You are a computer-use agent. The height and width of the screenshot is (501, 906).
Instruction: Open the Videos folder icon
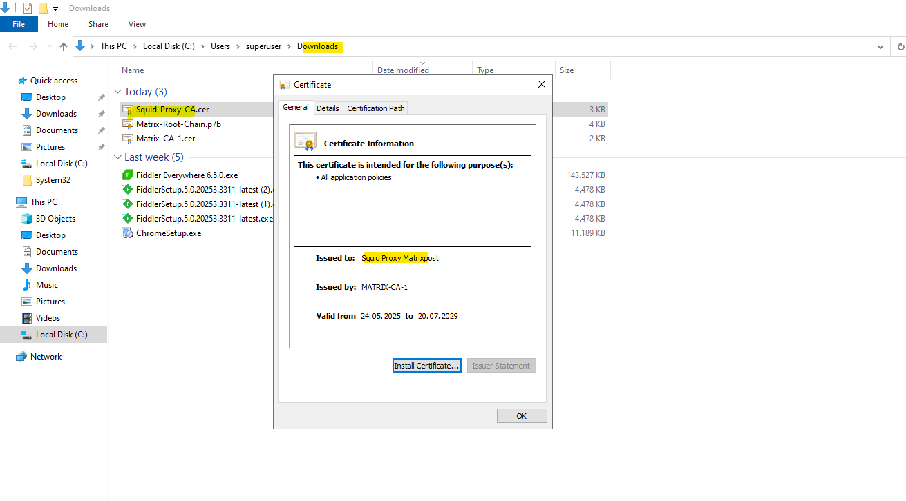27,318
